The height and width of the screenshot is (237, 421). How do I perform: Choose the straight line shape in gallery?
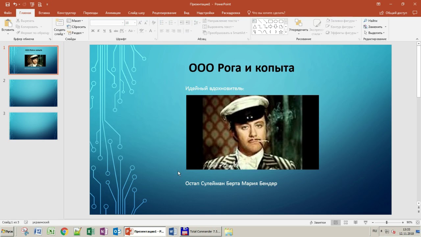click(x=260, y=21)
